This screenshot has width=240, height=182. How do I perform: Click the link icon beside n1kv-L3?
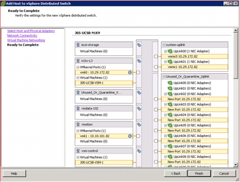pyautogui.click(x=139, y=61)
